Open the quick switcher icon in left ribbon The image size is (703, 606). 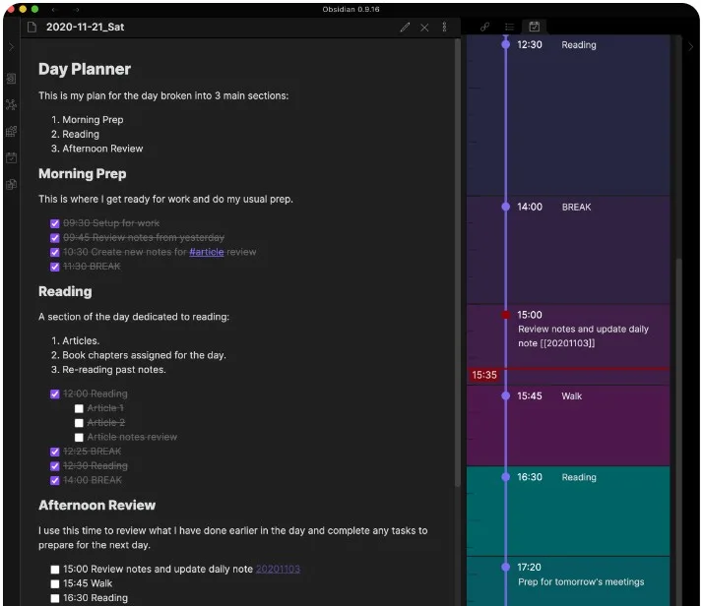point(11,79)
